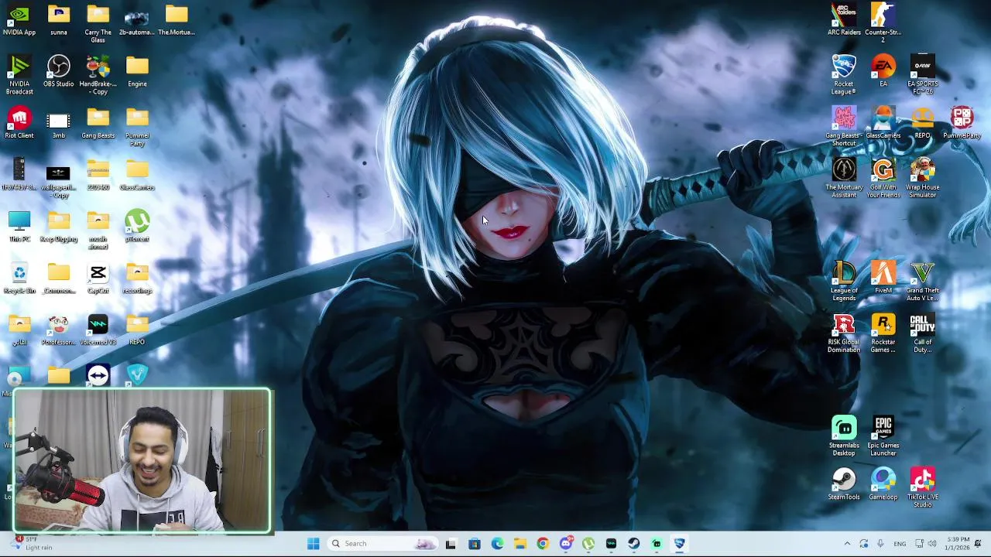
Task: Click the taskbar Search box
Action: point(382,544)
